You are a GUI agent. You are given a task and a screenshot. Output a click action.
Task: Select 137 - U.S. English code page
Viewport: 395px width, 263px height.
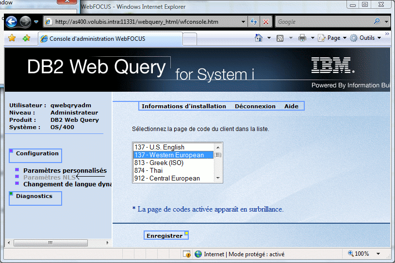[173, 147]
